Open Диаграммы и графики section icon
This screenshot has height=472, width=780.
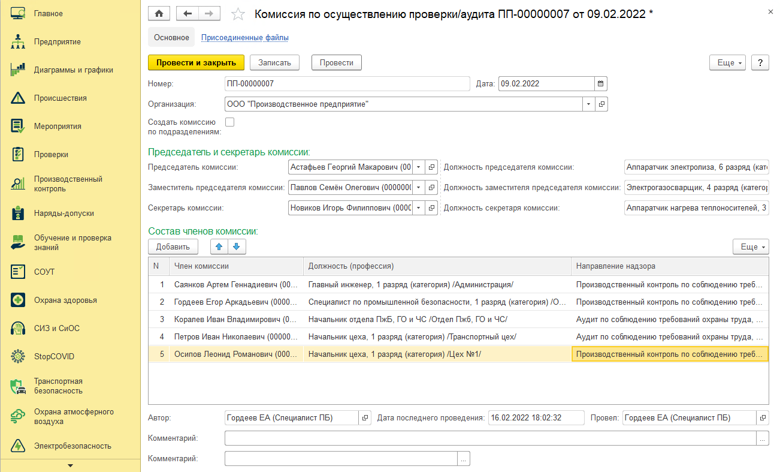point(17,70)
